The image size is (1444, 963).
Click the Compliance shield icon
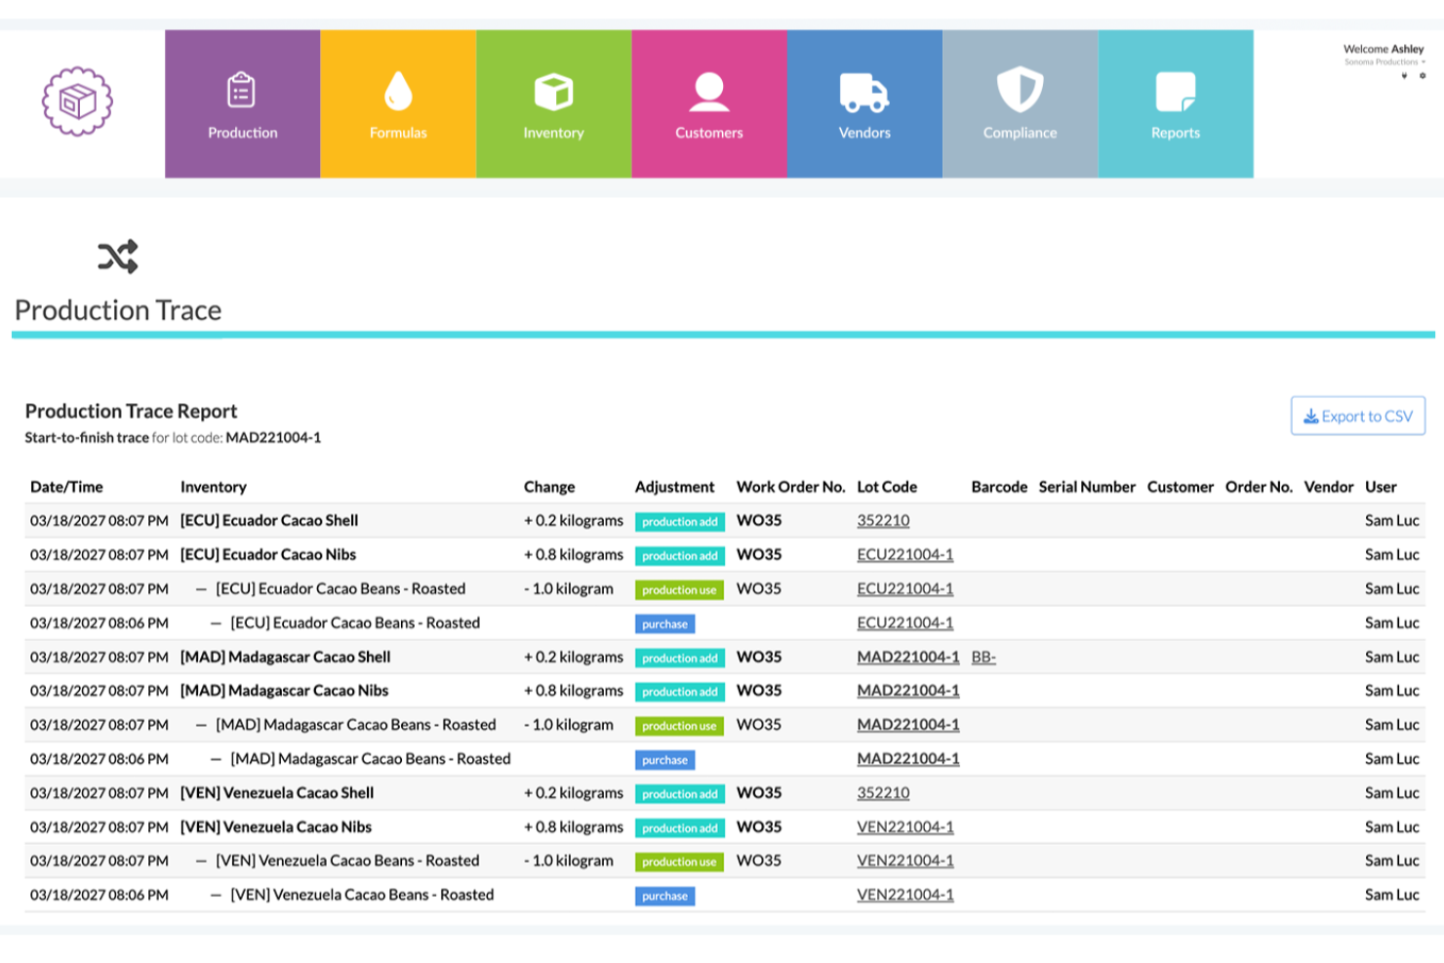coord(1020,90)
